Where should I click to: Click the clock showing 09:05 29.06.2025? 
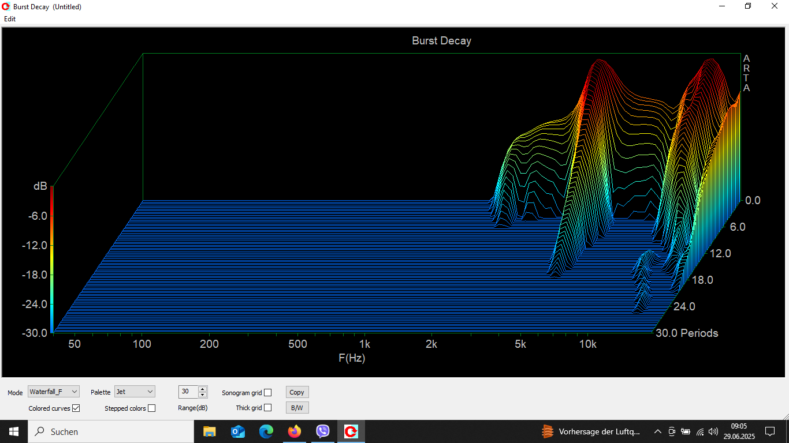pos(739,431)
